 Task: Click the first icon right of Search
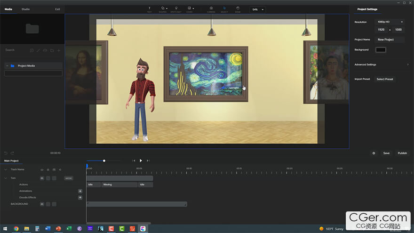click(32, 50)
